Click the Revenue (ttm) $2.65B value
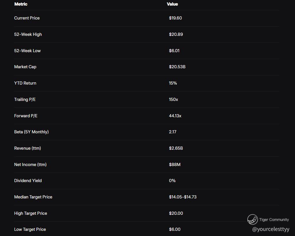295x236 pixels. [176, 148]
